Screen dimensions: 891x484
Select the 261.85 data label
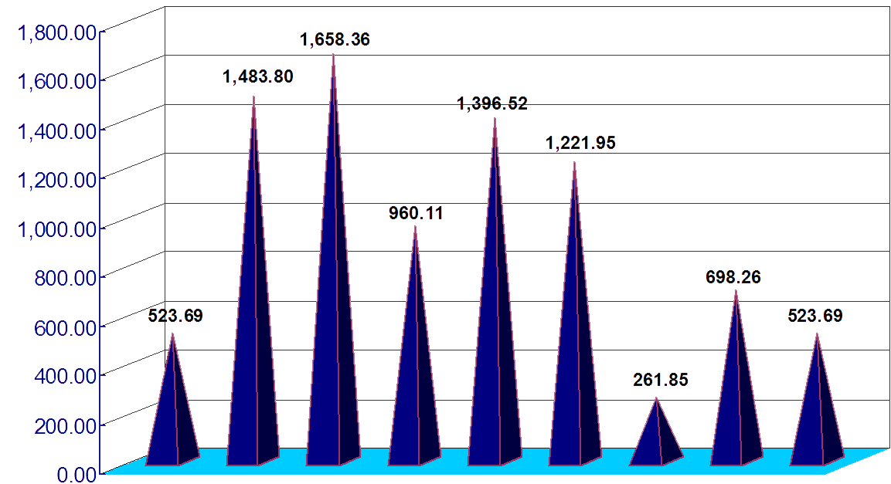[x=660, y=380]
